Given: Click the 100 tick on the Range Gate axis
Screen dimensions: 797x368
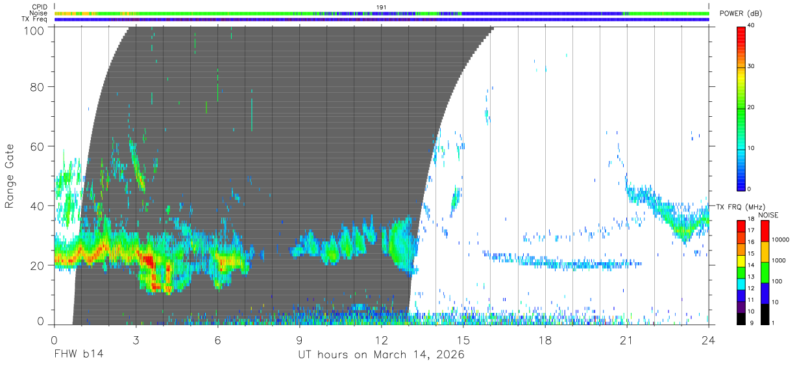Looking at the screenshot, I should coord(33,30).
